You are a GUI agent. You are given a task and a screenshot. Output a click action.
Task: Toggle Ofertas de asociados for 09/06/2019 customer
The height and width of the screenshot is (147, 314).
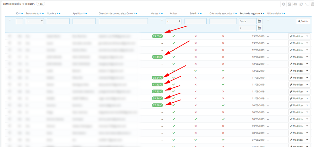[x=223, y=126]
